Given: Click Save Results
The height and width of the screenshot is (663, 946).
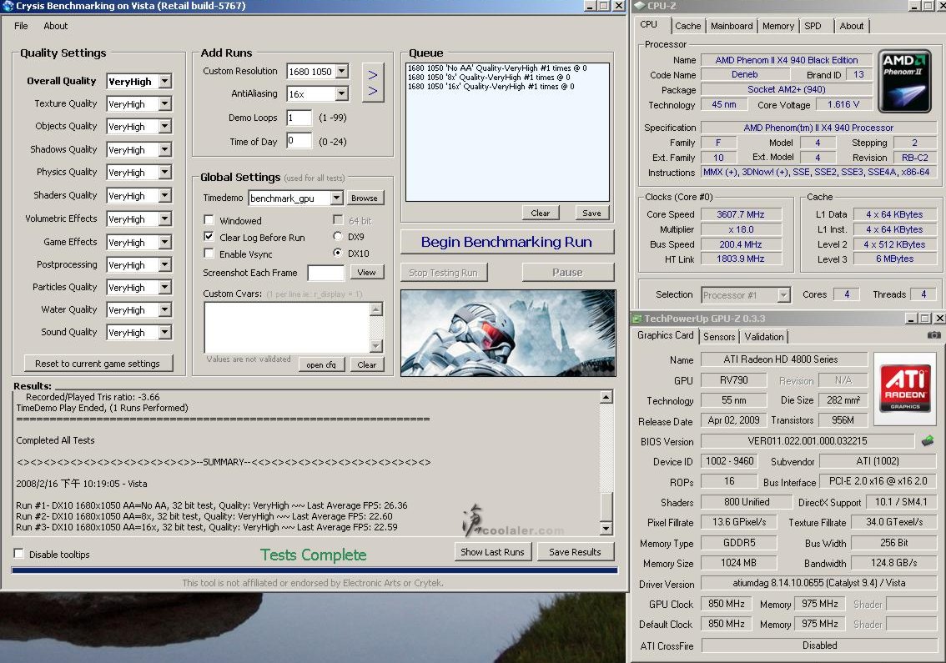Looking at the screenshot, I should (x=575, y=552).
